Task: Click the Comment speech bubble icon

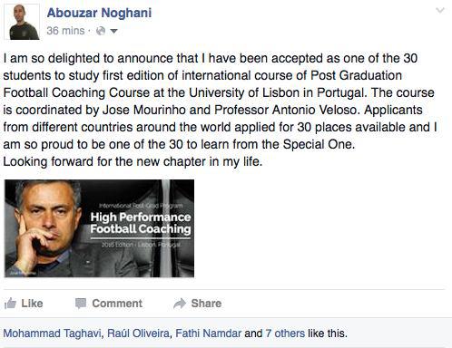Action: [x=81, y=304]
